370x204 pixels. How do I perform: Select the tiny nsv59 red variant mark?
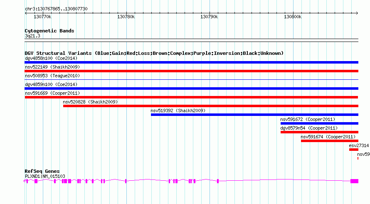click(358, 158)
